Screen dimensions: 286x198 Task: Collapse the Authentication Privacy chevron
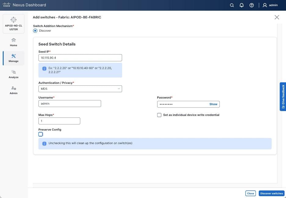click(119, 88)
